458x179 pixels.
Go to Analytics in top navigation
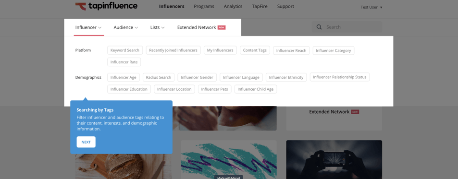point(233,6)
